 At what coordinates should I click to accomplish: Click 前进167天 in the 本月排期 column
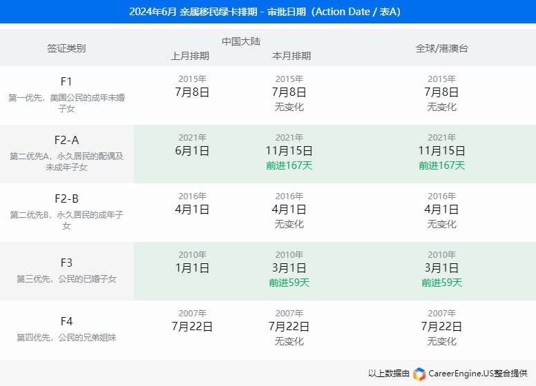pyautogui.click(x=289, y=165)
